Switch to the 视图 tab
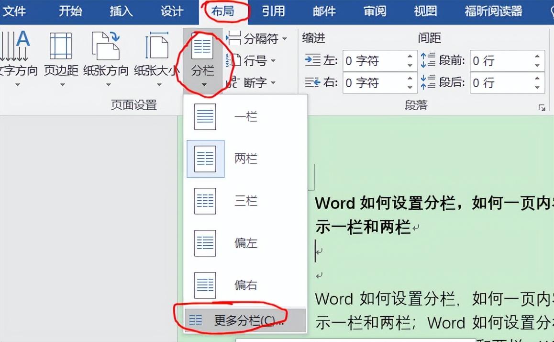 click(x=426, y=11)
